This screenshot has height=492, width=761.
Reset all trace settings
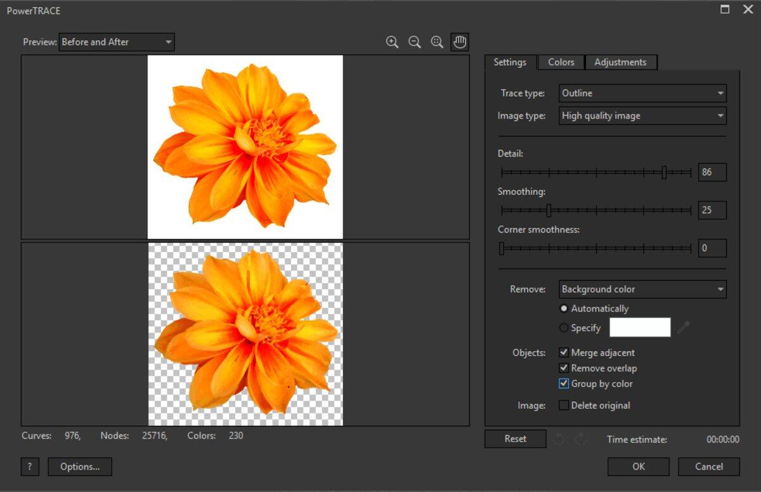point(514,438)
